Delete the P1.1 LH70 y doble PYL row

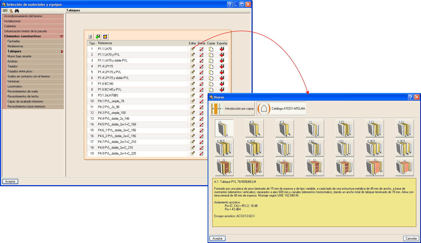coord(201,60)
